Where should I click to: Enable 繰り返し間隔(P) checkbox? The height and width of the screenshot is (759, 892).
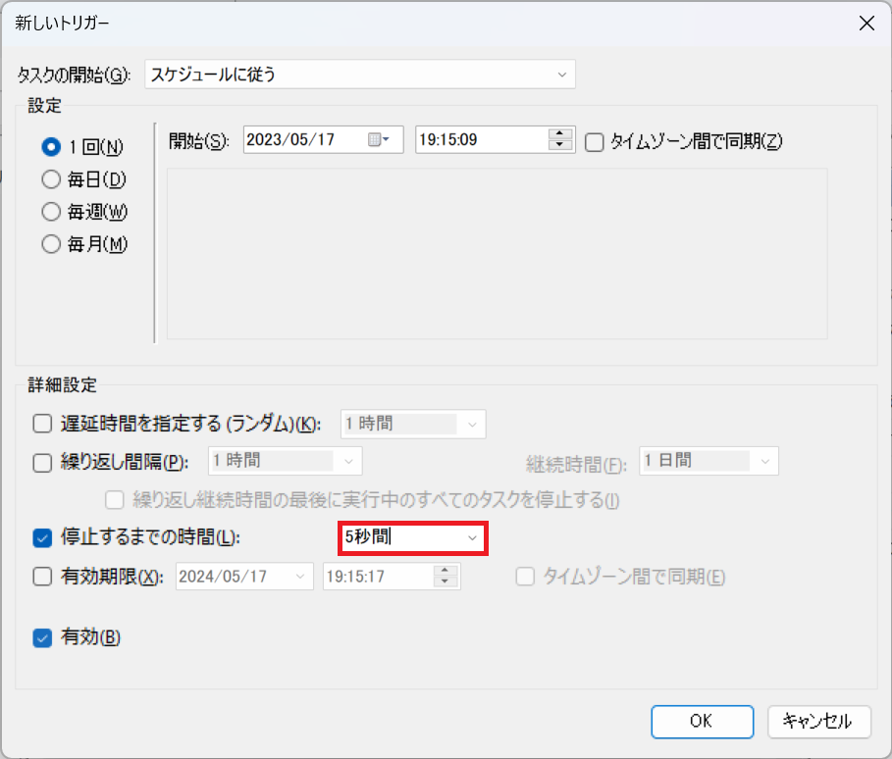[42, 463]
